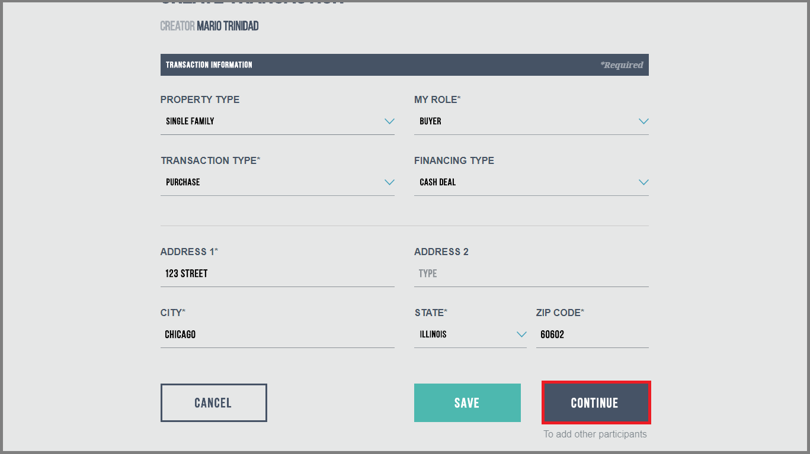Click the Continue button
Screen dimensions: 810x454
[595, 403]
